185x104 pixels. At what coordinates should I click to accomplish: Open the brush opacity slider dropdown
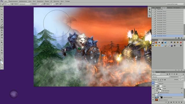[x=42, y=4]
